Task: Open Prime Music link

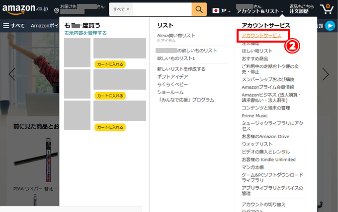Action: [254, 116]
